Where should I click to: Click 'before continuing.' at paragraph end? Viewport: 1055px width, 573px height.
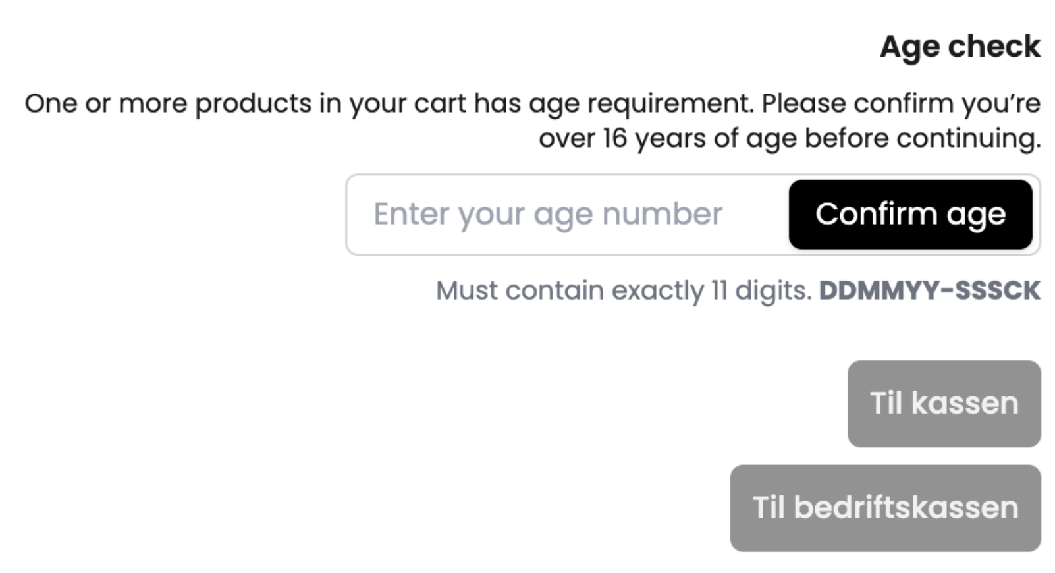click(x=922, y=139)
